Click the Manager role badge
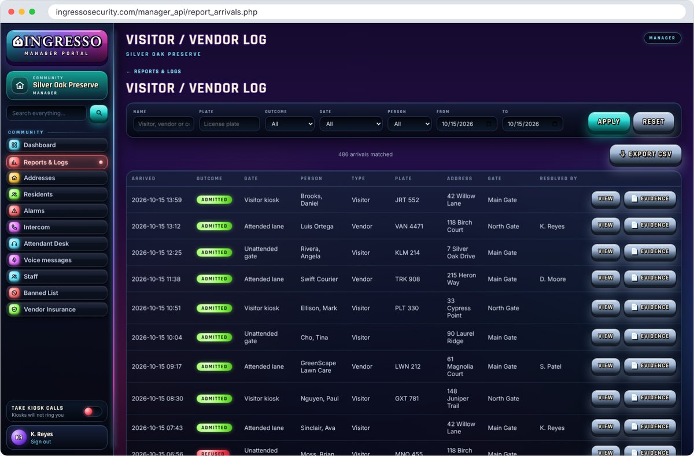The width and height of the screenshot is (694, 456). 662,38
